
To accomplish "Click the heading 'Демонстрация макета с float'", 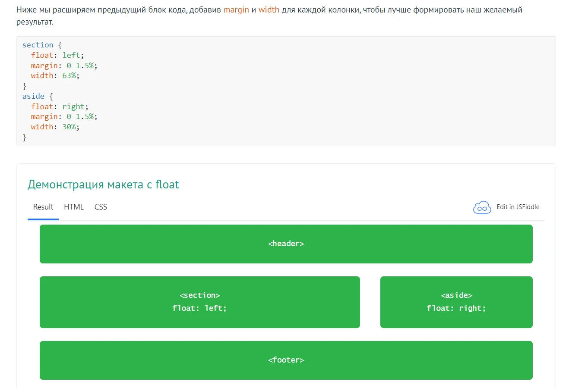I will (x=103, y=185).
